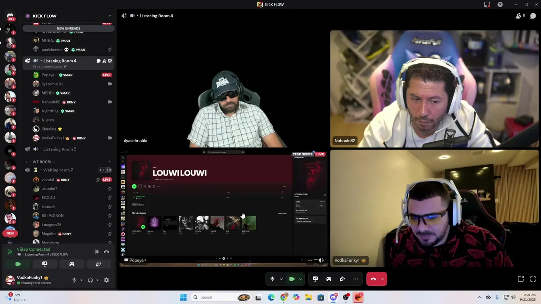Open user settings gear icon
Image resolution: width=541 pixels, height=304 pixels.
click(107, 280)
